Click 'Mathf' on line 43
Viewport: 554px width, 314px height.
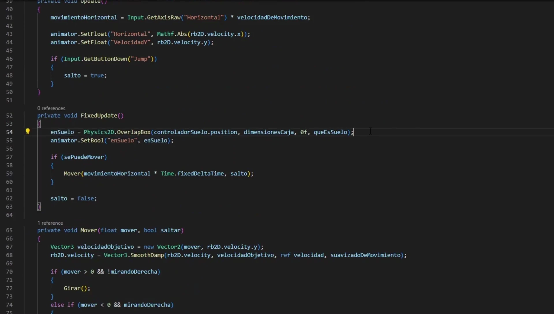pos(165,34)
